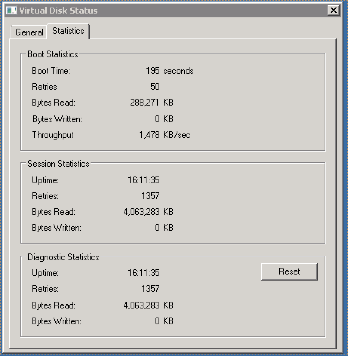Click the Virtual Disk Status title bar icon

(11, 10)
